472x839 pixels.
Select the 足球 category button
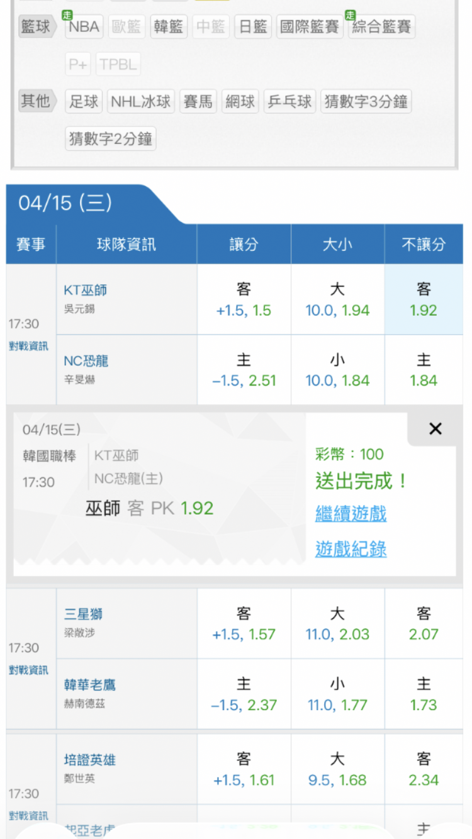(84, 101)
